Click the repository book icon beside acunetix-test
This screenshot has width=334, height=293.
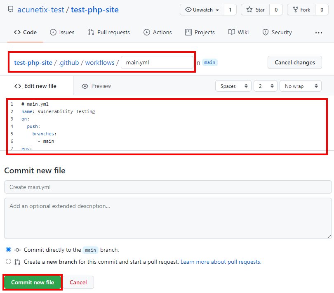click(11, 9)
